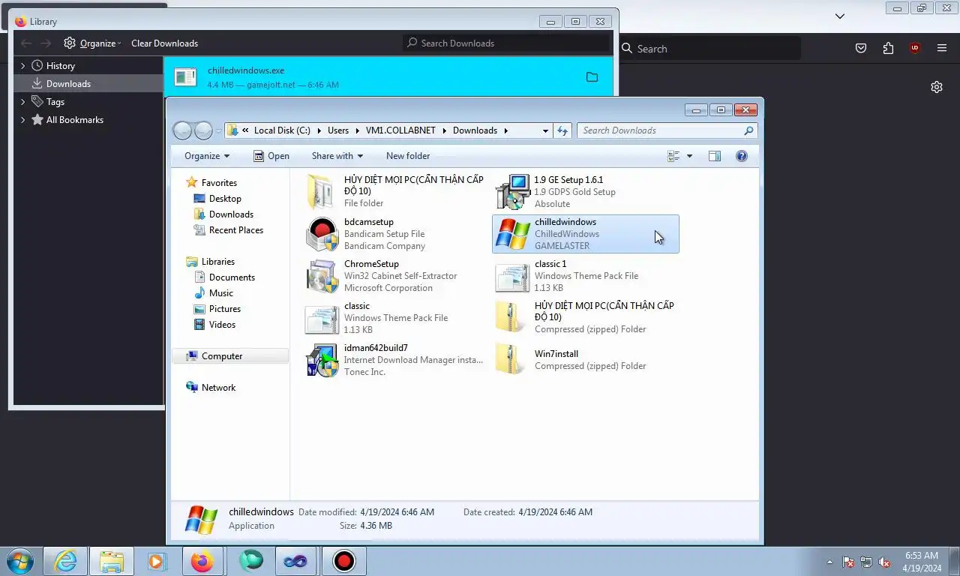Click the Explorer refresh address button
960x576 pixels.
click(x=562, y=130)
